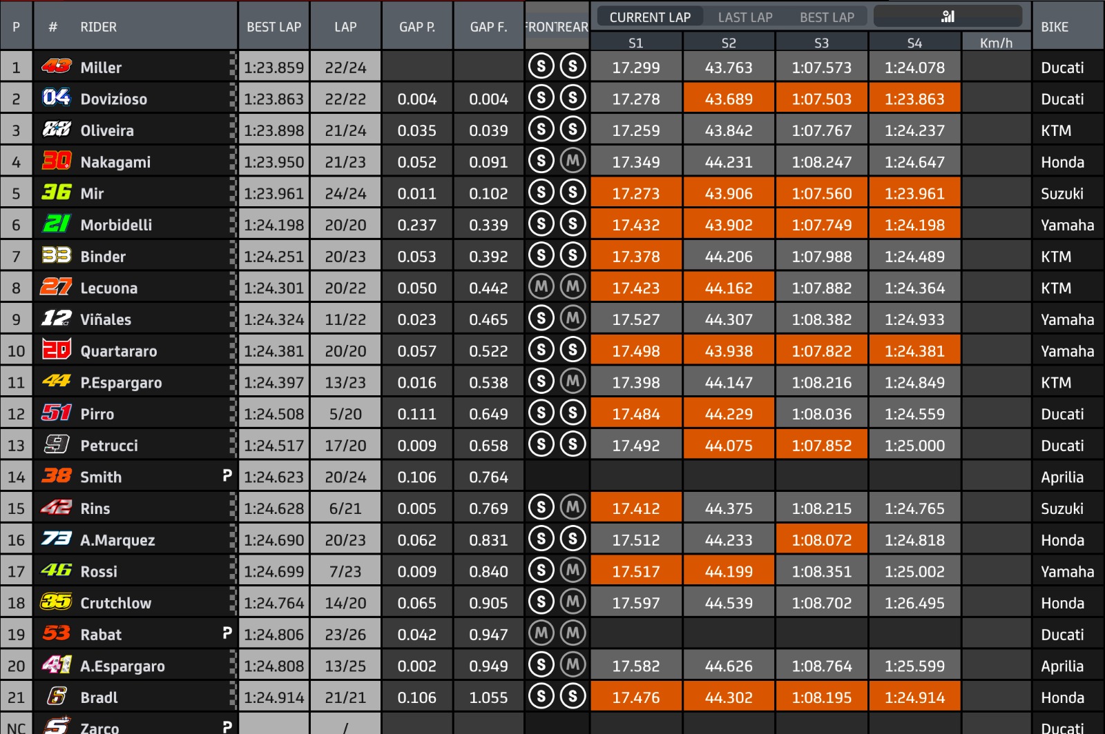Click the Aprilia bike label for Smith
This screenshot has width=1105, height=734.
1062,477
